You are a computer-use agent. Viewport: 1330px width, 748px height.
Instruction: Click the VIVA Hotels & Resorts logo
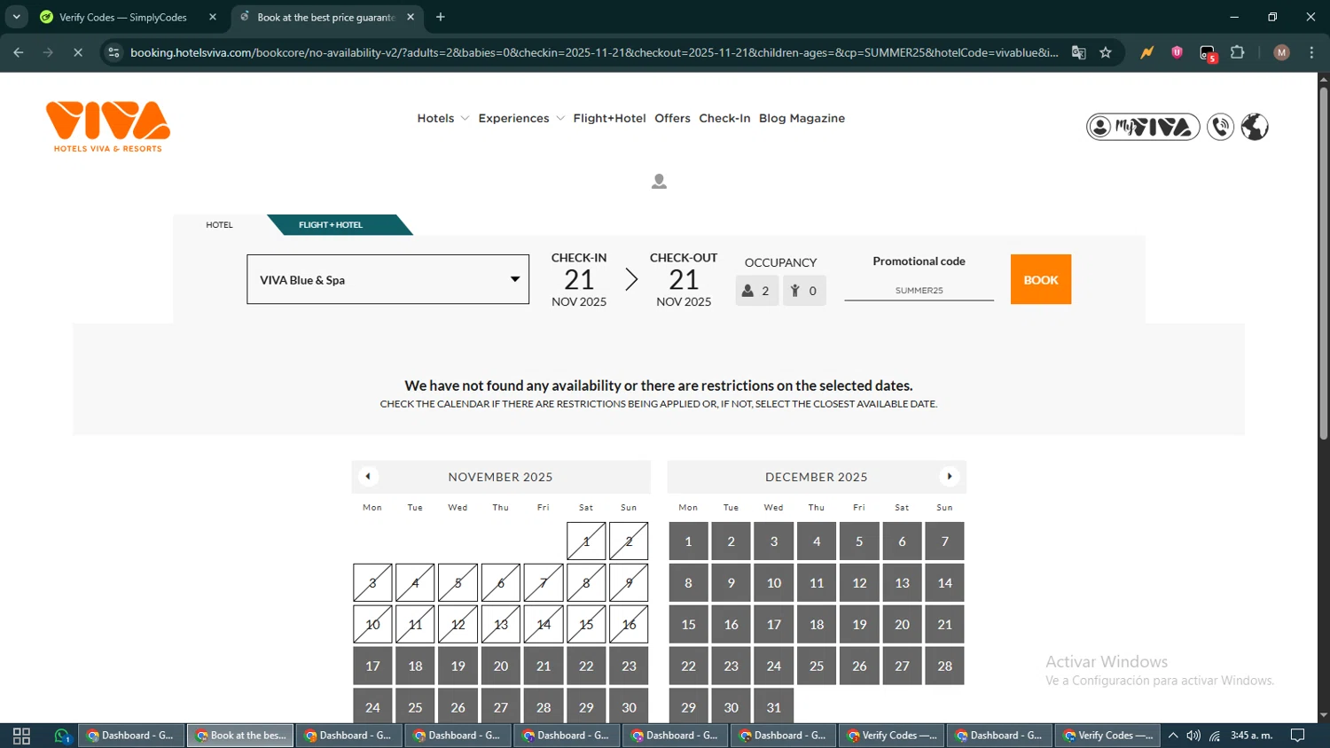click(108, 127)
